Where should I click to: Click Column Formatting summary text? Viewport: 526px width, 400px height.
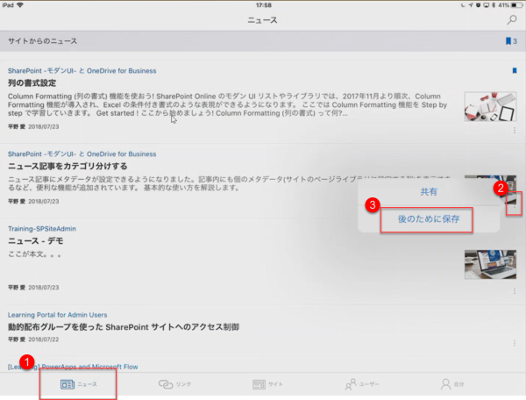(227, 104)
